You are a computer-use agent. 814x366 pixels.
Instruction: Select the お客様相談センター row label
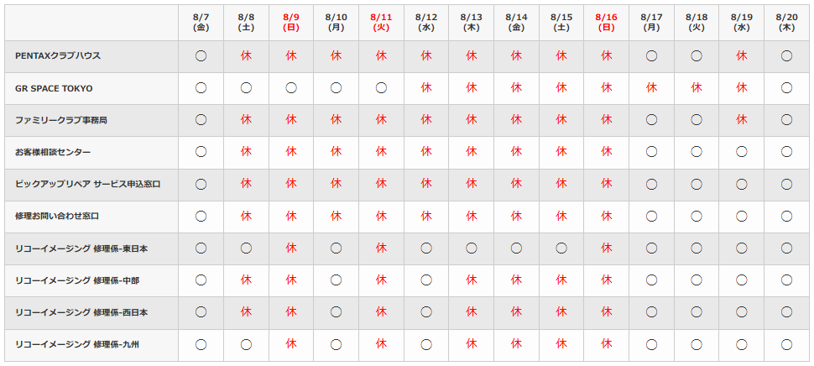pos(53,152)
